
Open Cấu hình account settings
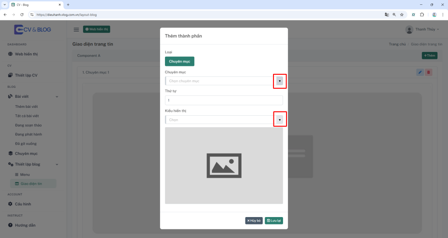[x=23, y=204]
